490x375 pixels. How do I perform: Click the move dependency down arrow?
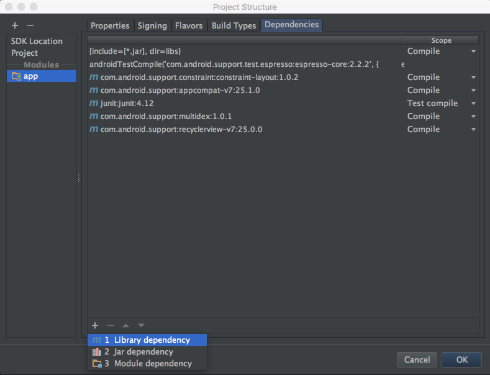[141, 325]
